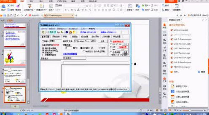Image resolution: width=209 pixels, height=115 pixels.
Task: Open the From Current Slide dropdown arrow
Action: click(x=34, y=10)
